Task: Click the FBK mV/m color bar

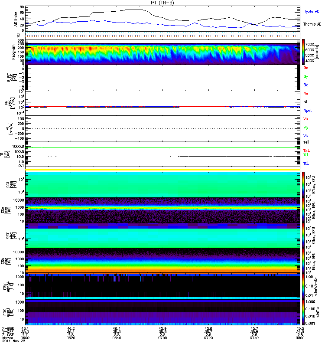Action: [303, 287]
